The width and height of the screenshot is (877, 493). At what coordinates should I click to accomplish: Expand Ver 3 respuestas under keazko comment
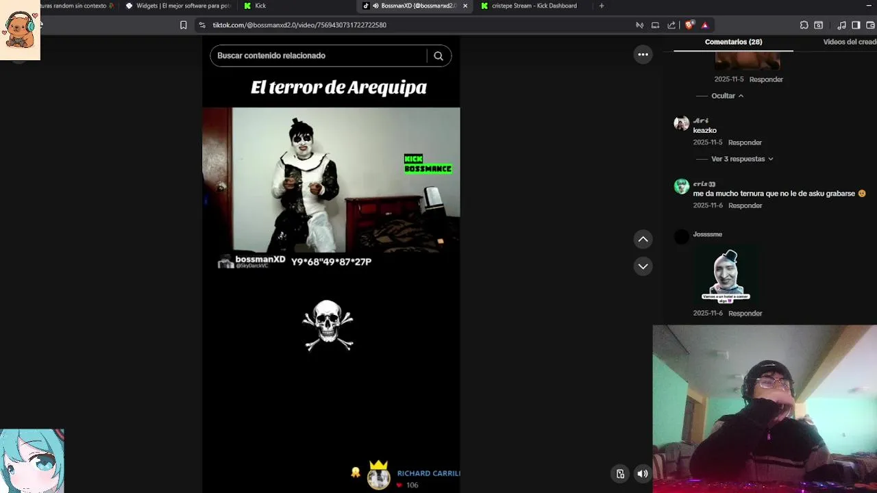click(742, 159)
